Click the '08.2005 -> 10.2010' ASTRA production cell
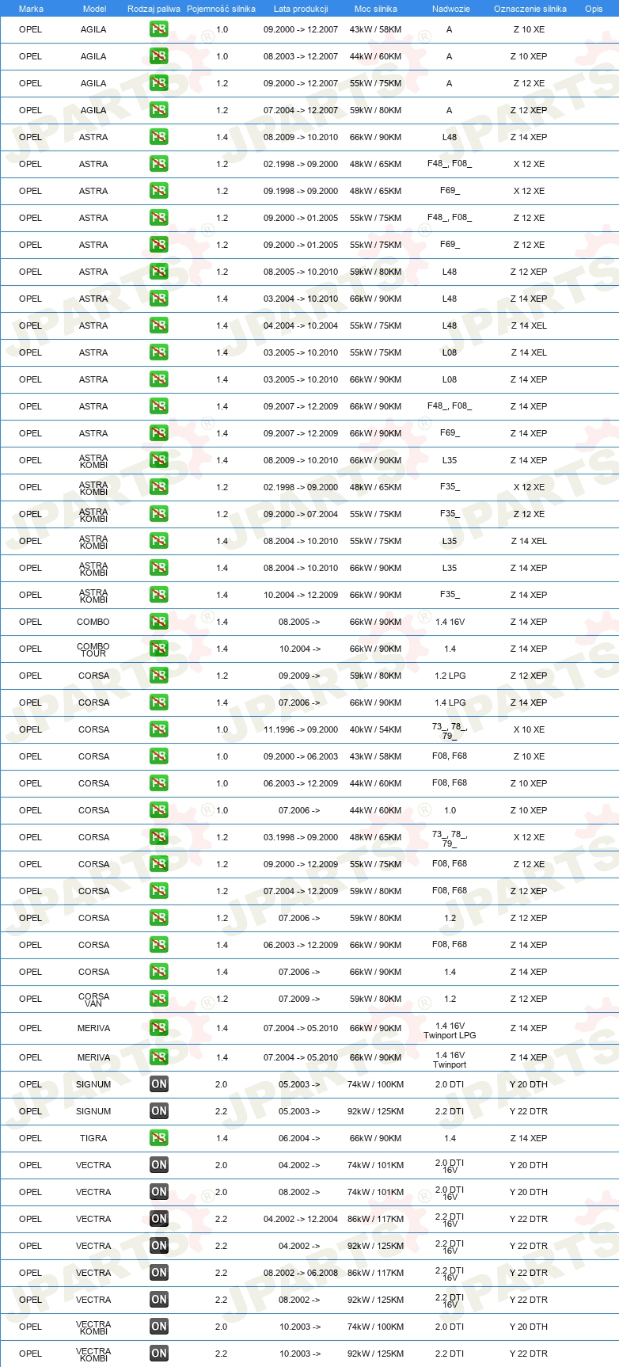The height and width of the screenshot is (1367, 619). [301, 272]
